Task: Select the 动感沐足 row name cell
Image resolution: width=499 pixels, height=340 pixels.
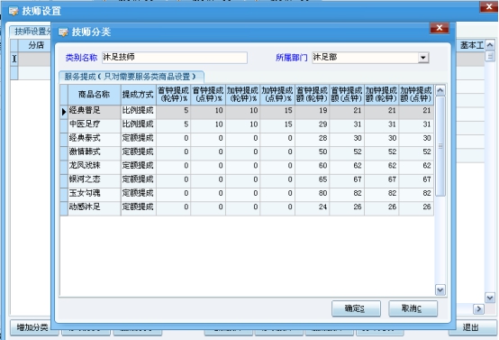Action: (95, 207)
